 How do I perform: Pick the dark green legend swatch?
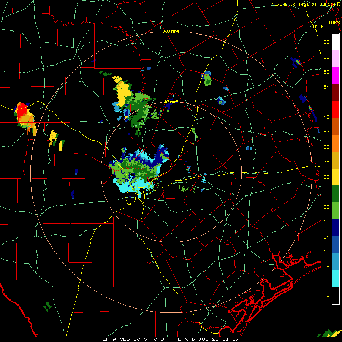click(x=336, y=193)
